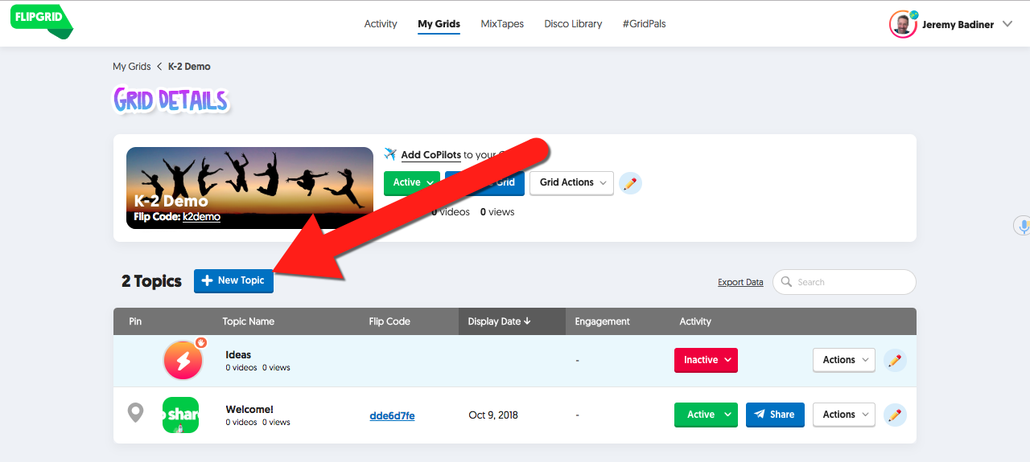1030x462 pixels.
Task: Click the Add CoPilots link
Action: click(431, 155)
